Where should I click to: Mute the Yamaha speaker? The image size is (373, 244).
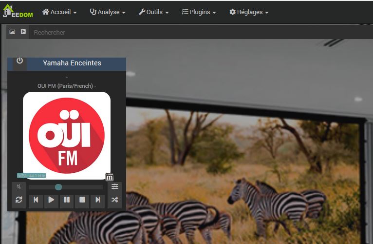point(19,186)
